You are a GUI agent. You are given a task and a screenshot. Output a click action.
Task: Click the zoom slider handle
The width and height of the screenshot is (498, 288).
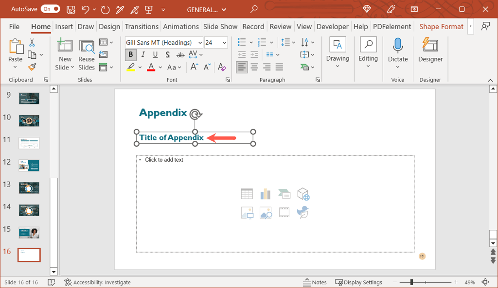pyautogui.click(x=411, y=282)
